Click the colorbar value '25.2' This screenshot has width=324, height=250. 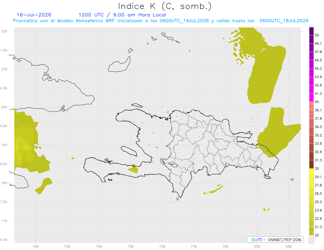tap(318, 202)
